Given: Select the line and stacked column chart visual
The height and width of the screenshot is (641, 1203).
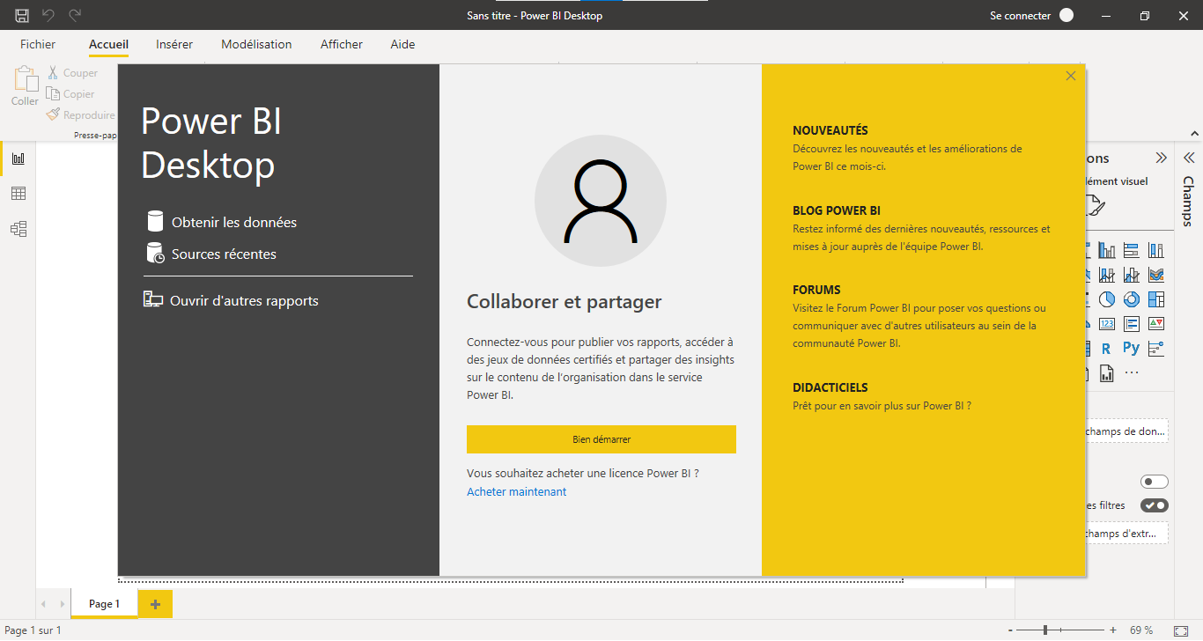Looking at the screenshot, I should coord(1107,276).
